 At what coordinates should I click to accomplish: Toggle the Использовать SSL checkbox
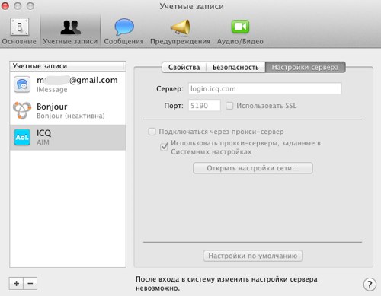tap(229, 106)
